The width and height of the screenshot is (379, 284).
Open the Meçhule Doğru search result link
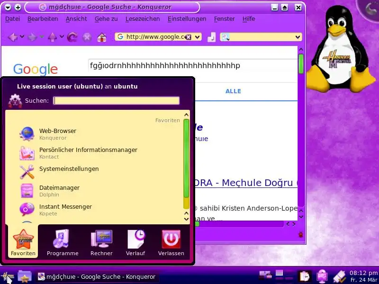coord(246,183)
